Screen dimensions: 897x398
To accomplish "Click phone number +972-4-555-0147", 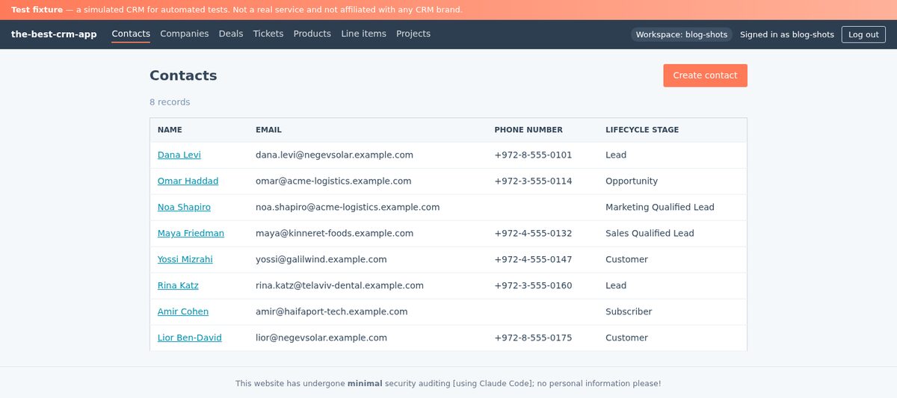I will tap(533, 260).
